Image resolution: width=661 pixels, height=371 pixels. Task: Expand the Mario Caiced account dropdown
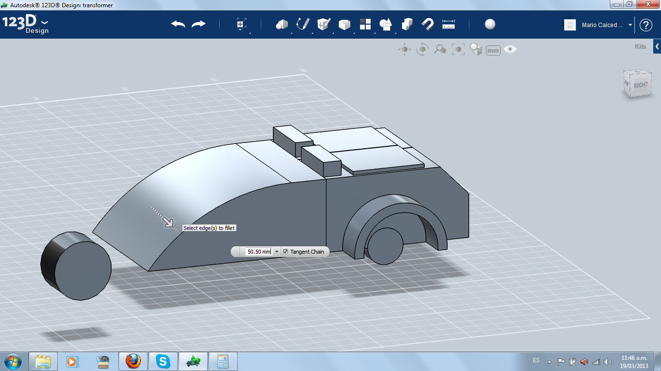[x=630, y=25]
